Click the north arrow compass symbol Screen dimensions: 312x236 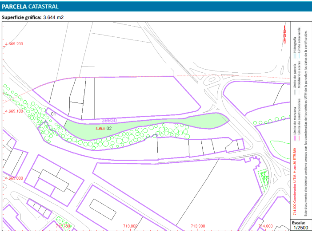pyautogui.click(x=284, y=34)
